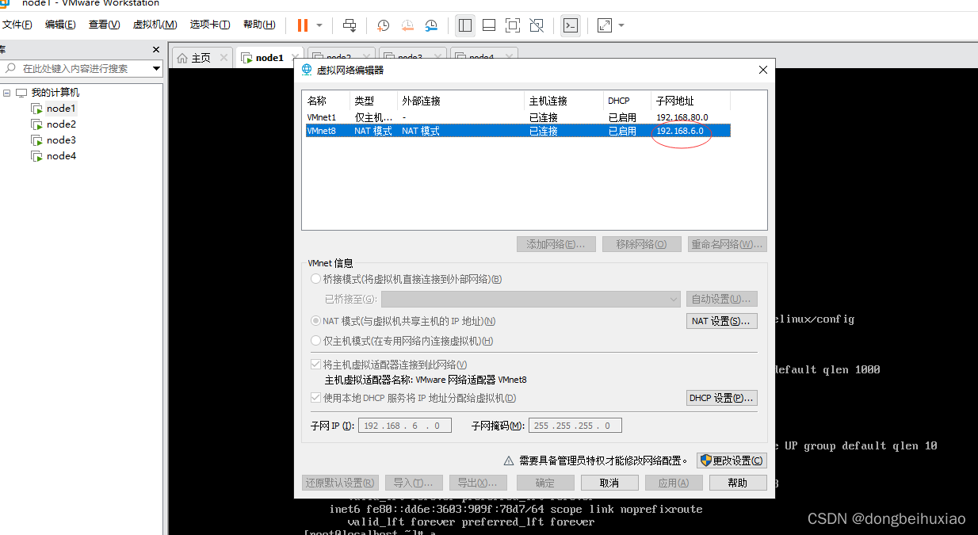Screen dimensions: 978x535
Task: Toggle 使用本地 DHCP 服务 checkbox
Action: pyautogui.click(x=316, y=398)
